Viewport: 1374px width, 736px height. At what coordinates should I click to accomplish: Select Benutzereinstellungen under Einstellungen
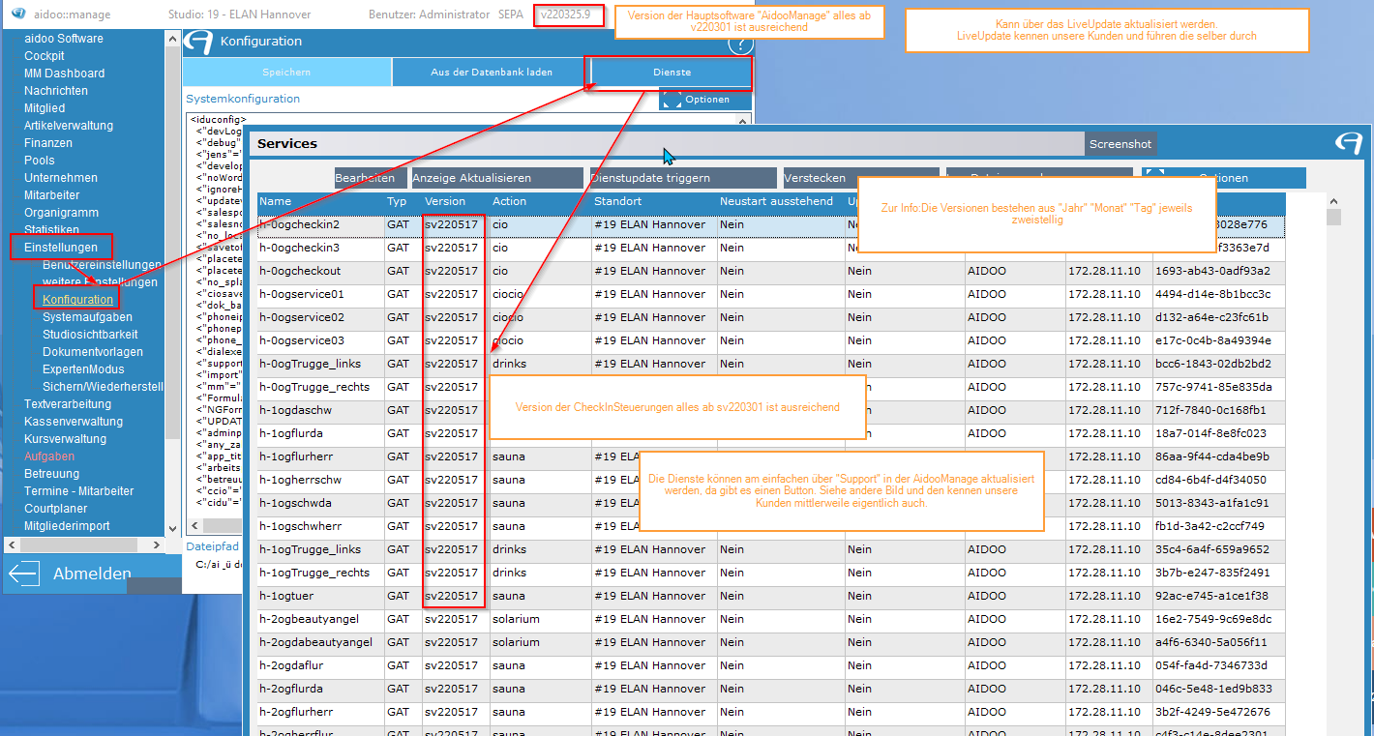coord(102,265)
